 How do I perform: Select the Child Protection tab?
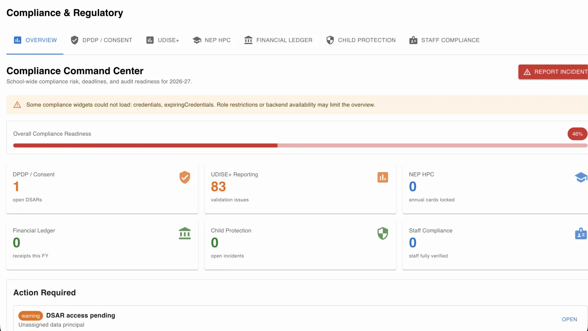coord(361,40)
